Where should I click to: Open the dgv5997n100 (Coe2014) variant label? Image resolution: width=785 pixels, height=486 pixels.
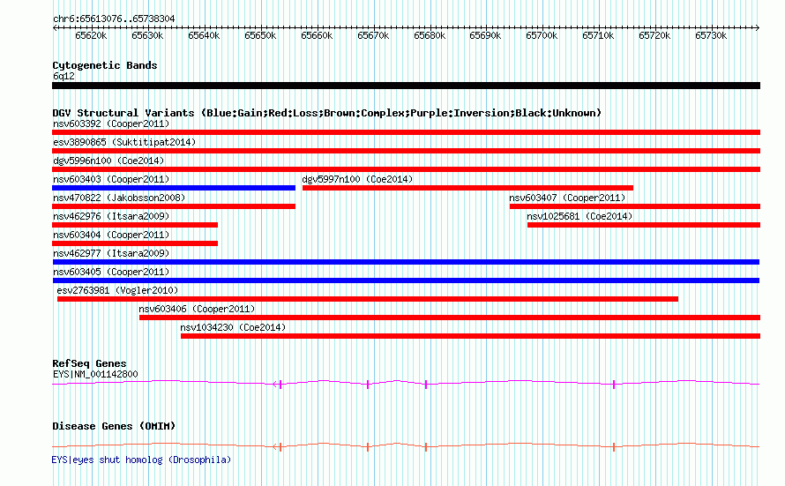tap(357, 179)
